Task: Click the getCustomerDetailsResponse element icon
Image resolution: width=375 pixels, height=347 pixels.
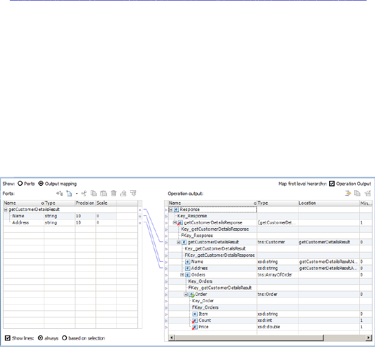Action: 180,223
